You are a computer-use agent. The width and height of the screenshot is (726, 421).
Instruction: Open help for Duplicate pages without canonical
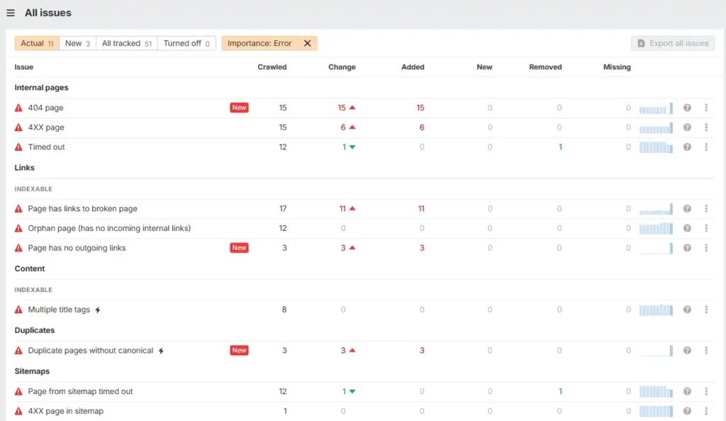687,351
